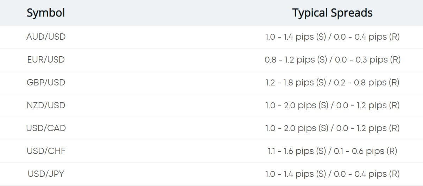Click the 0.0 - 0.3 pips (R) text

pyautogui.click(x=368, y=60)
